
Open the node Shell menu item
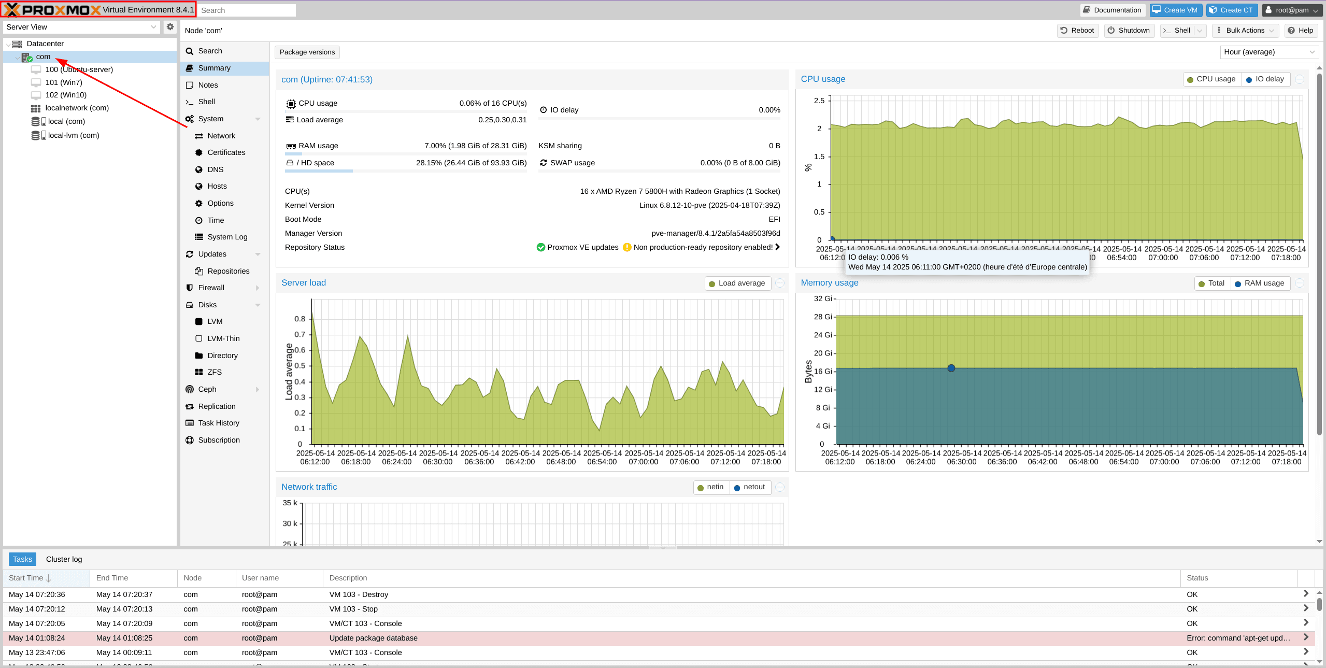coord(224,102)
